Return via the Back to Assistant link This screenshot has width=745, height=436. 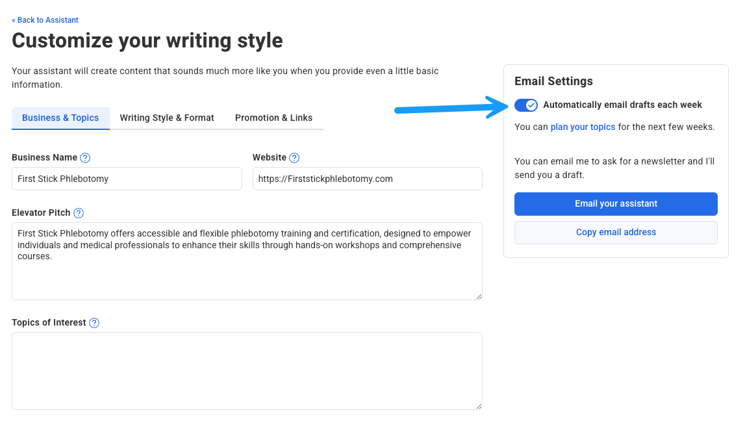pyautogui.click(x=45, y=20)
